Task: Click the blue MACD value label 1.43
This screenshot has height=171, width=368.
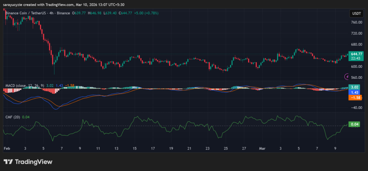Action: [355, 92]
